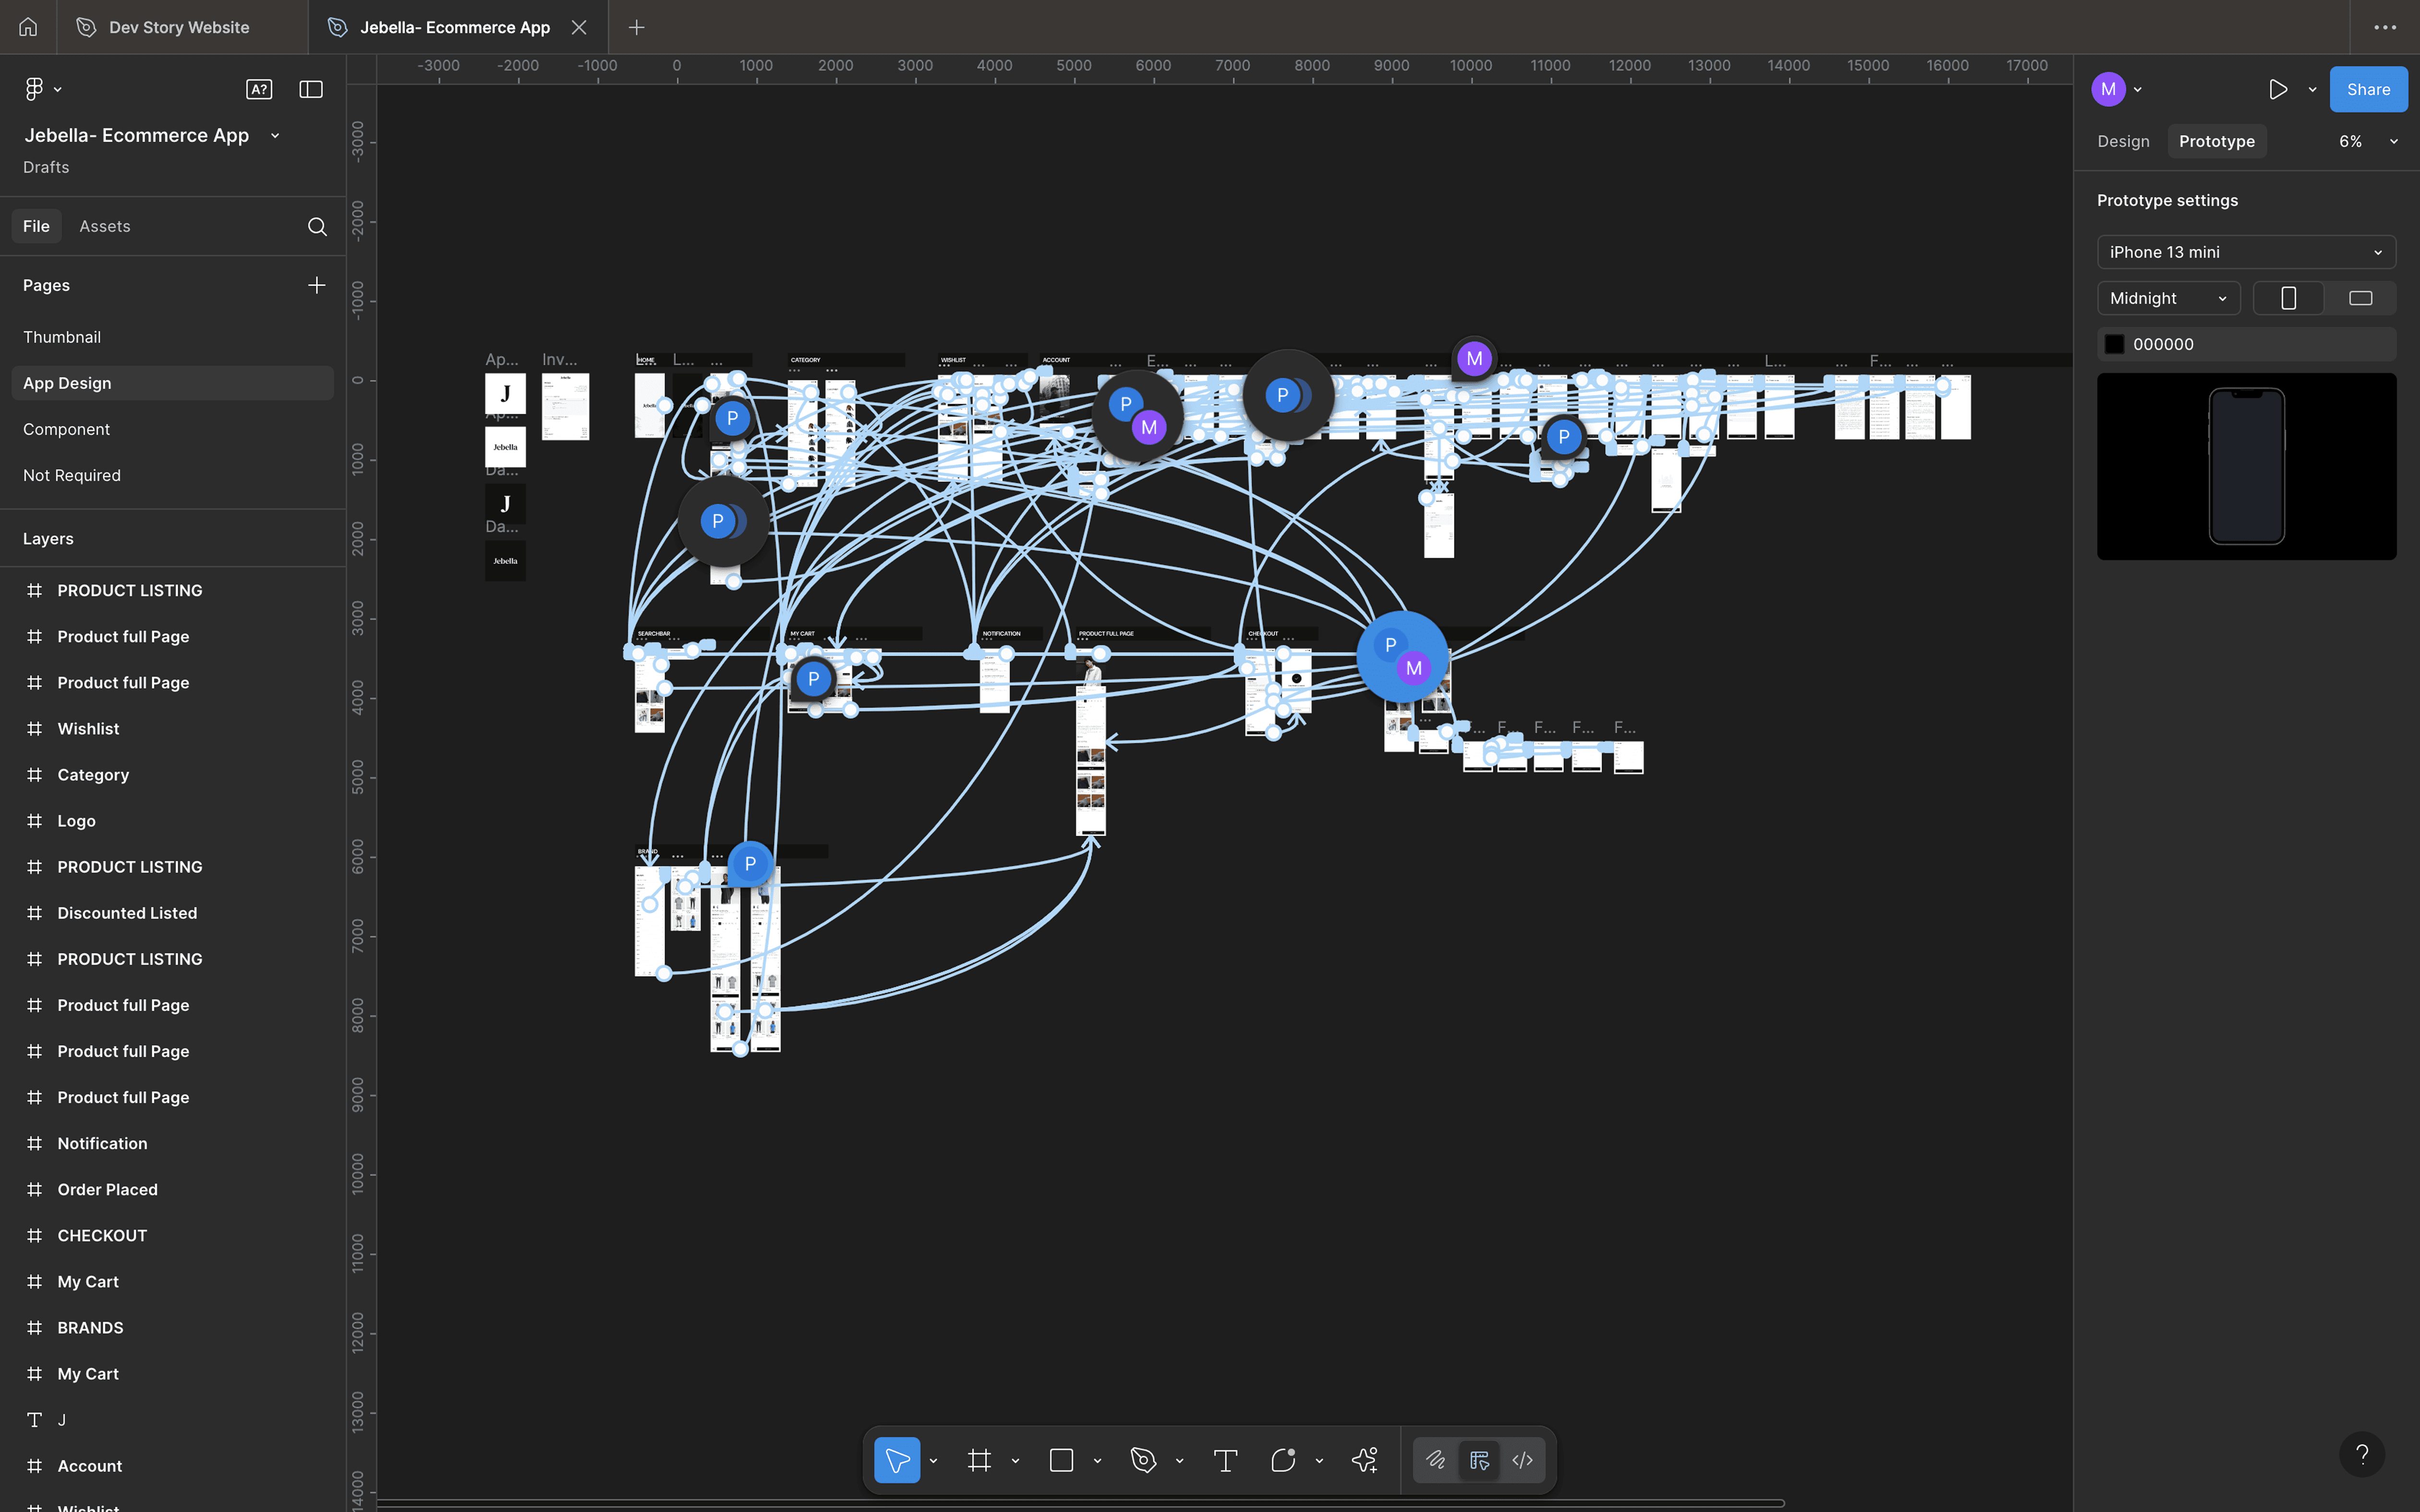Toggle Dev Mode code switch
Screen dimensions: 2420x1512
(1522, 1460)
